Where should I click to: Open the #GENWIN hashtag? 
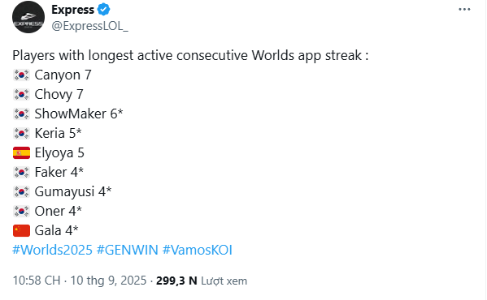pyautogui.click(x=128, y=250)
